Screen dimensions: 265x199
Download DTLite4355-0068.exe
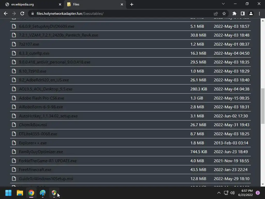pyautogui.click(x=38, y=134)
